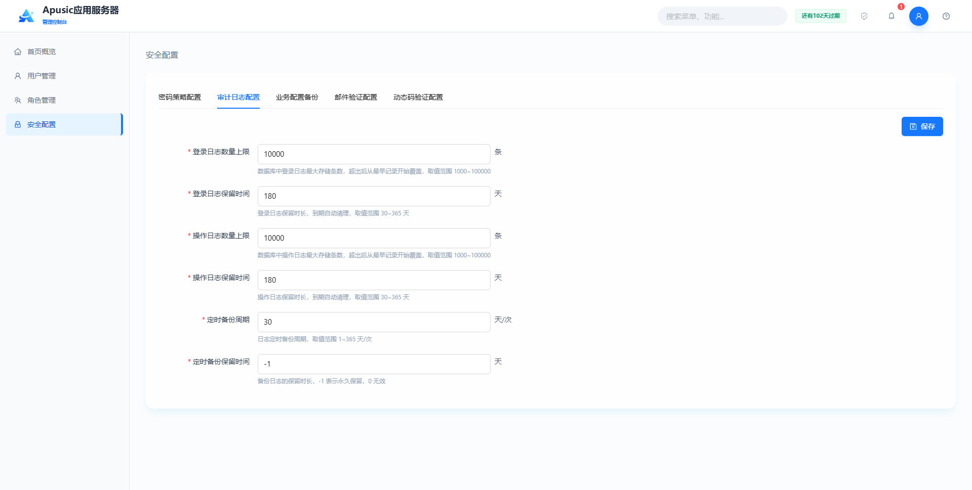Click the lock icon beside 安全配置
This screenshot has height=490, width=972.
18,124
